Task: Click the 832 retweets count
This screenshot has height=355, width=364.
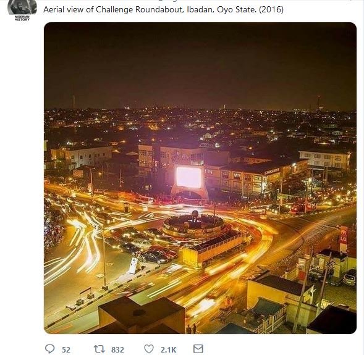Action: point(117,349)
